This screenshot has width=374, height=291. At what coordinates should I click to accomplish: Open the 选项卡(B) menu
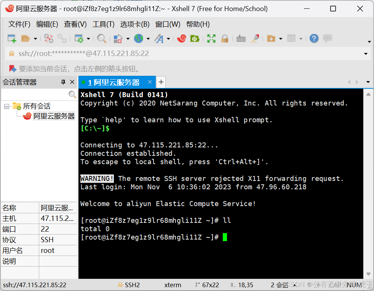point(135,24)
